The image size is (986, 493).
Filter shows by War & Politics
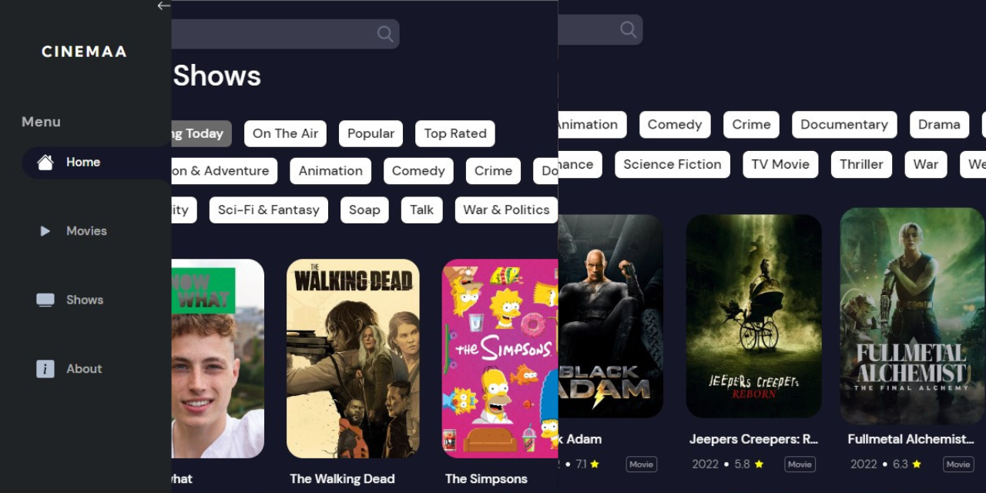[x=506, y=210]
